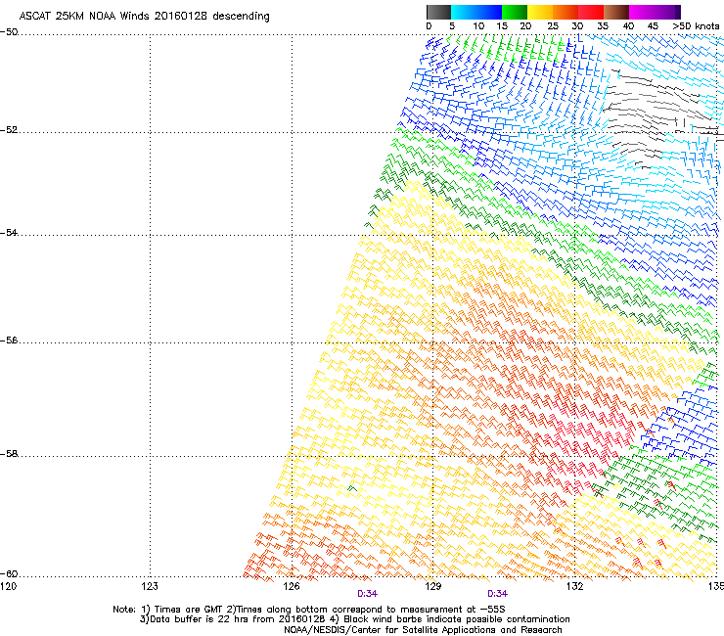724x636 pixels.
Task: Click the gray 0-5 knots color swatch
Action: click(438, 12)
